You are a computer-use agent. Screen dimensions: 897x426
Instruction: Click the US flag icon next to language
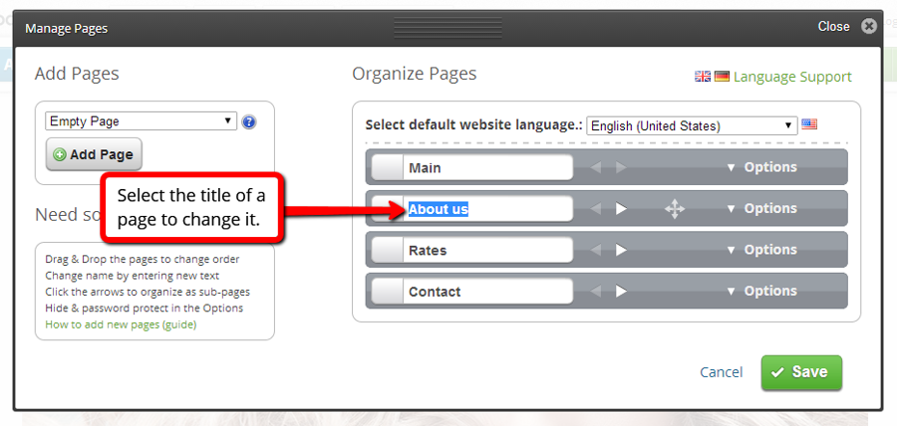point(809,125)
